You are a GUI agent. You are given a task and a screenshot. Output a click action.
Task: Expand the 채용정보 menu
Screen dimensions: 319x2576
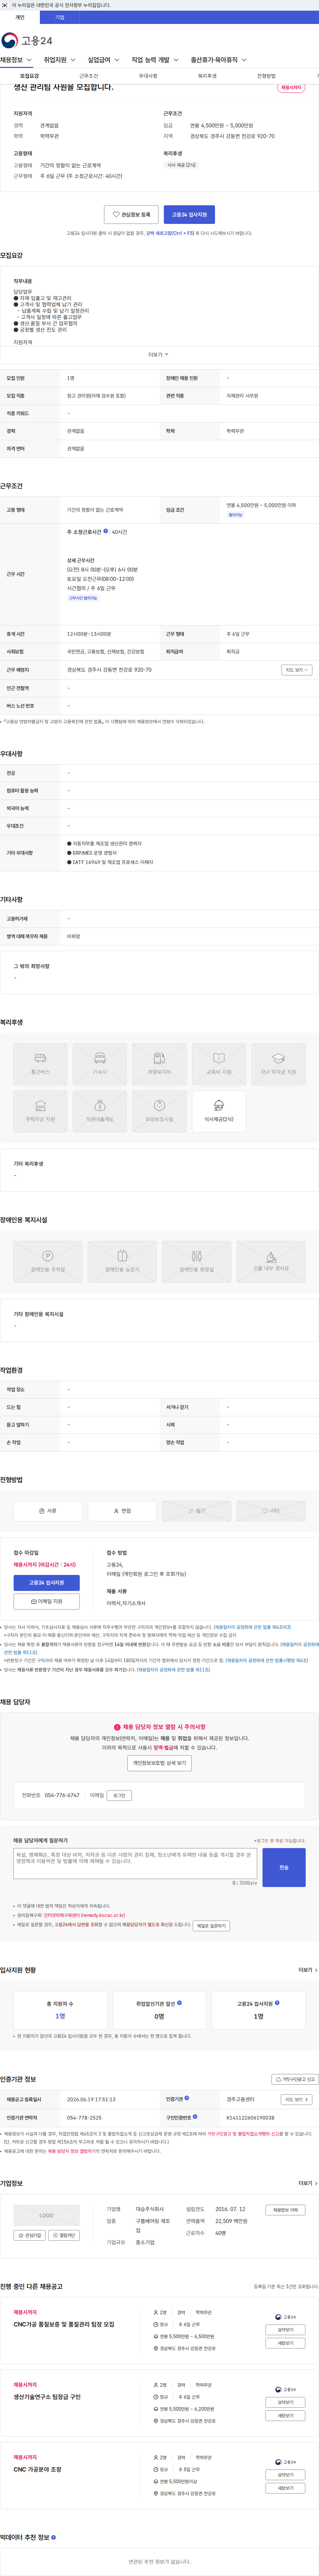(16, 60)
